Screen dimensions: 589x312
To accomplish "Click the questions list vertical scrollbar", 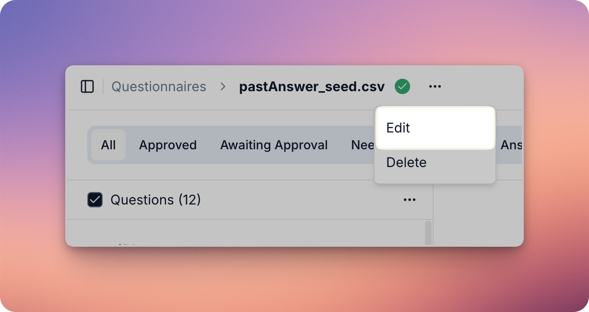I will (x=428, y=233).
